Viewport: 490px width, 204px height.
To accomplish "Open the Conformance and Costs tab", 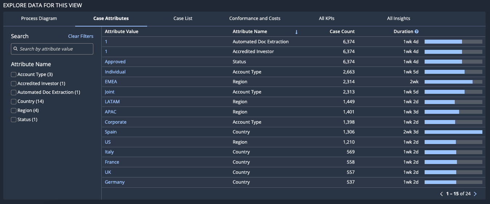I will point(255,19).
